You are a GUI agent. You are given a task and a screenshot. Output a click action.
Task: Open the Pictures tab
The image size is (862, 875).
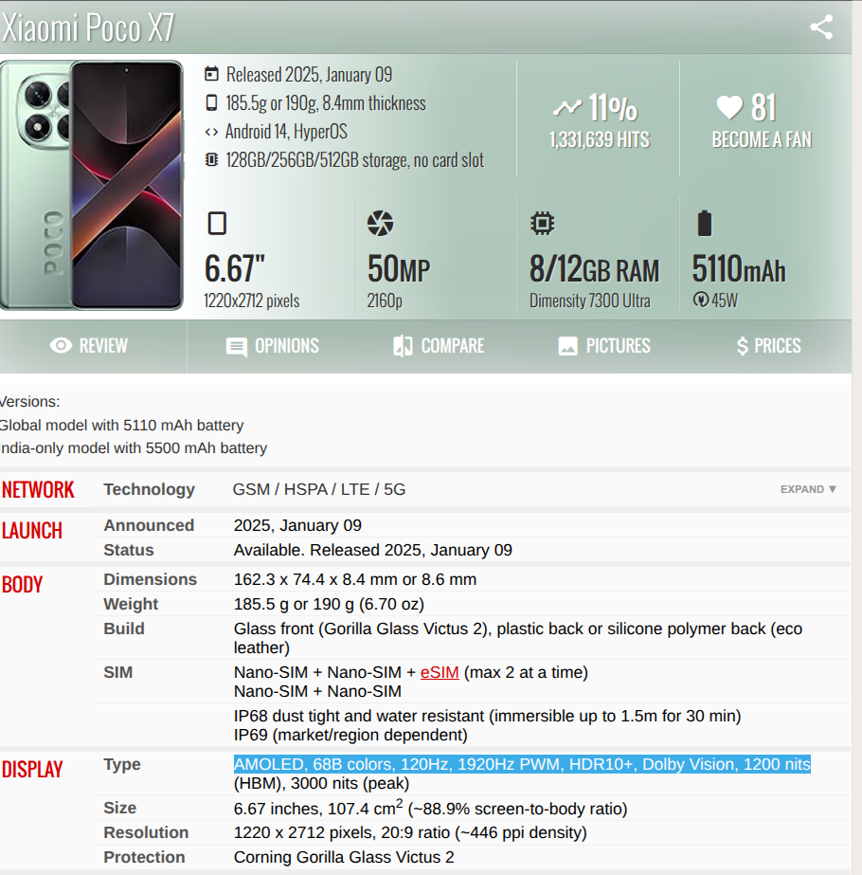(604, 346)
